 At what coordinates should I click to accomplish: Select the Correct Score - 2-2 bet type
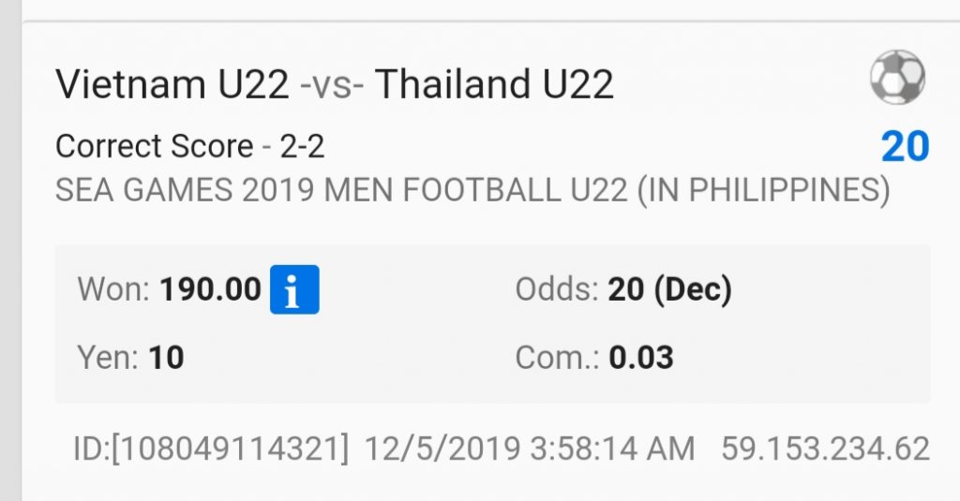click(189, 146)
